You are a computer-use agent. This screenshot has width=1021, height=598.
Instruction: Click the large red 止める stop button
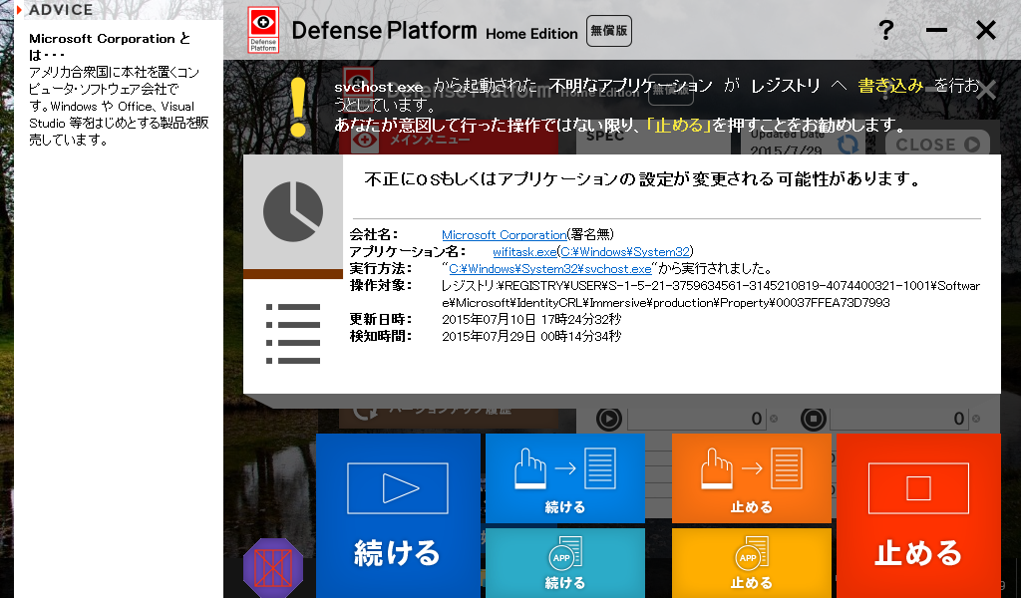point(918,515)
